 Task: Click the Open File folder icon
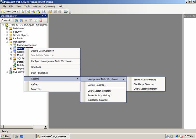pyautogui.click(x=50, y=12)
